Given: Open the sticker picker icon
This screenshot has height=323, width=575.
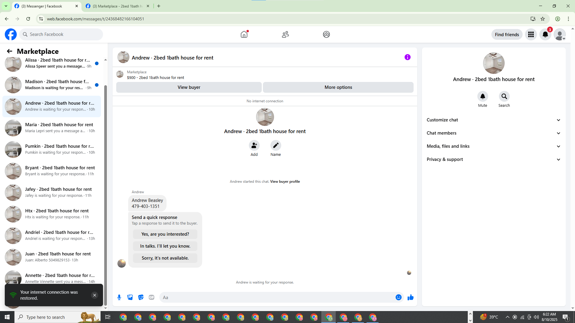Looking at the screenshot, I should click(x=141, y=297).
